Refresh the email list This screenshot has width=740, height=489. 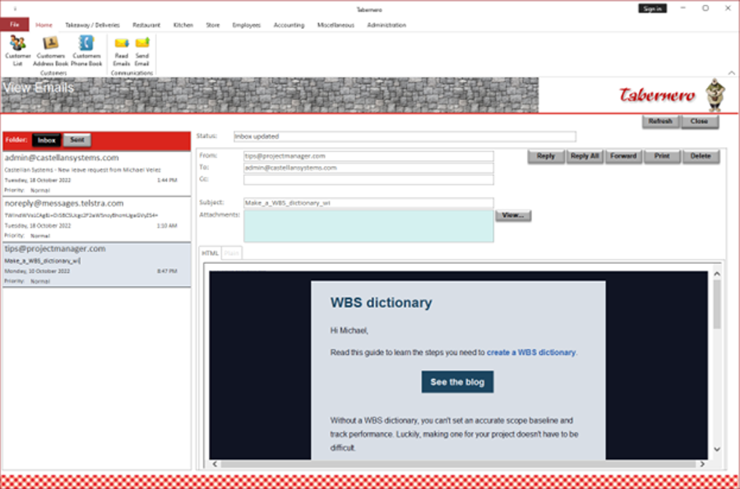pyautogui.click(x=660, y=121)
